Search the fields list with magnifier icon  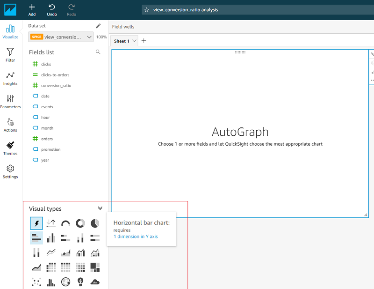click(x=98, y=52)
